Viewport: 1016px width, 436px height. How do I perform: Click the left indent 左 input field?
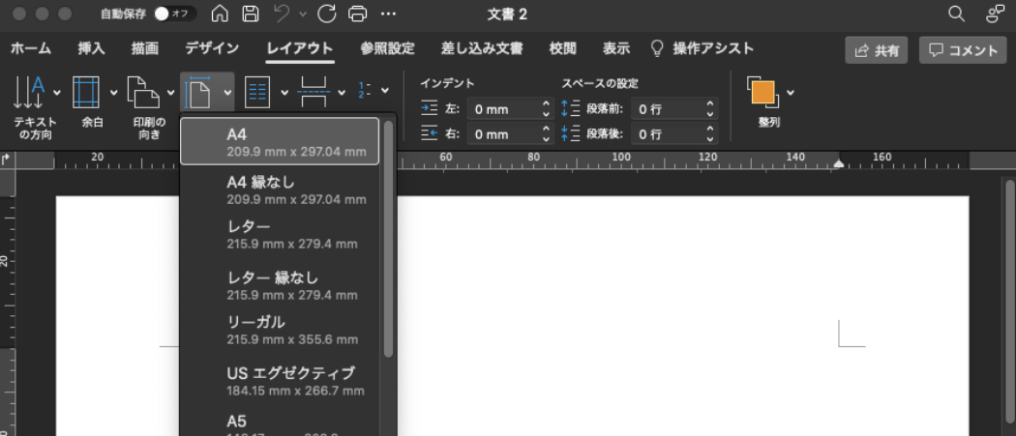[x=503, y=109]
